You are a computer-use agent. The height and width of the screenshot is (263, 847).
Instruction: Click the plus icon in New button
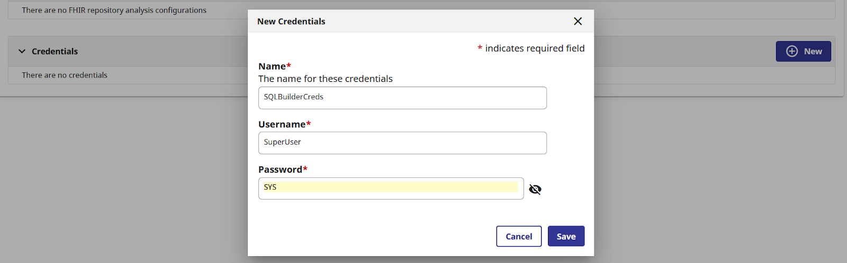[792, 51]
